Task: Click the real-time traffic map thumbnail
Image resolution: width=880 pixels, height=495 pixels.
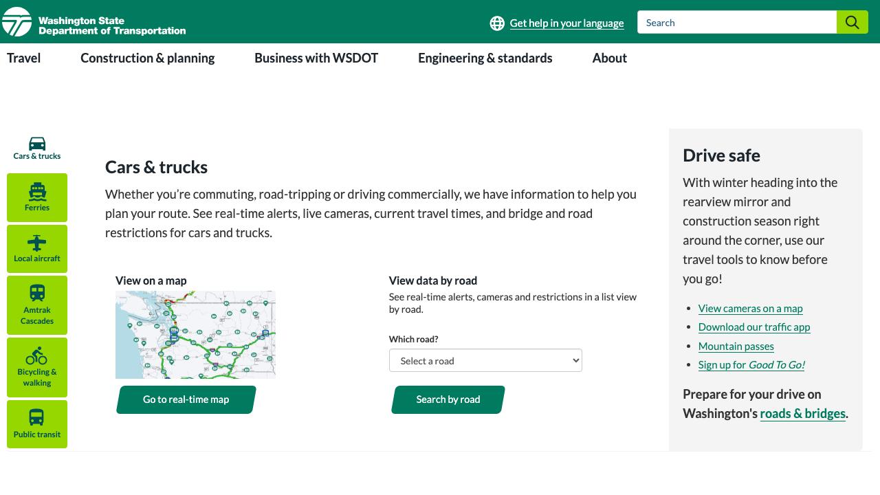Action: [x=195, y=335]
